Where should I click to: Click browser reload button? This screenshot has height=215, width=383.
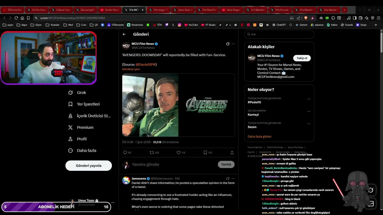[16, 18]
